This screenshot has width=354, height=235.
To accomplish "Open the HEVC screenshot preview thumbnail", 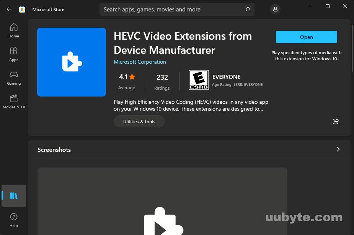I will [162, 201].
